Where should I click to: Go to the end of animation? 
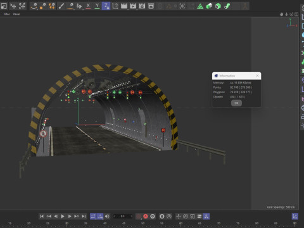(84, 216)
